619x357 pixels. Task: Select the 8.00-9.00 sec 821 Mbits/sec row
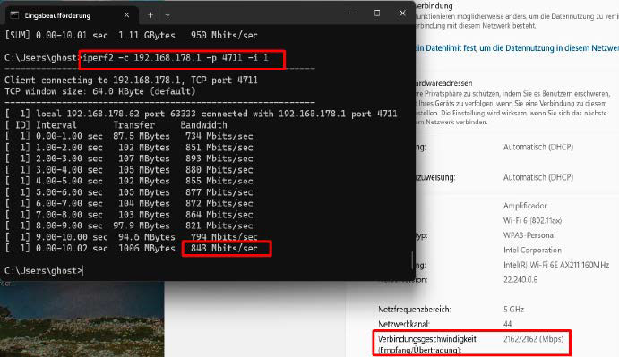pyautogui.click(x=129, y=226)
